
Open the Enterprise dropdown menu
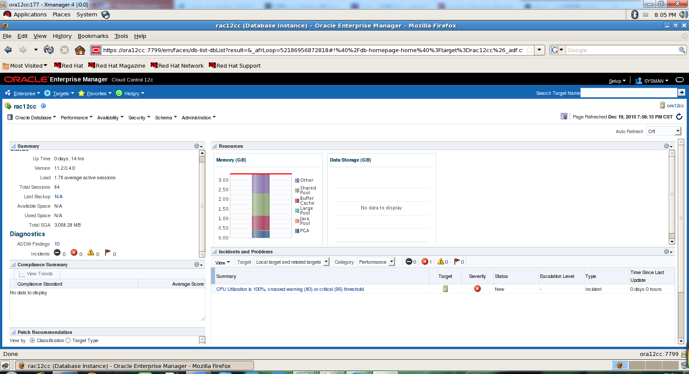point(22,93)
